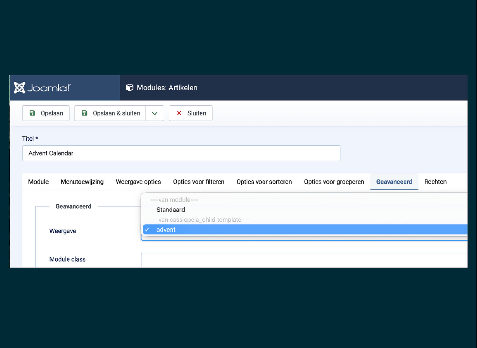The width and height of the screenshot is (477, 348).
Task: Click the Modules cube icon in header
Action: [x=130, y=87]
